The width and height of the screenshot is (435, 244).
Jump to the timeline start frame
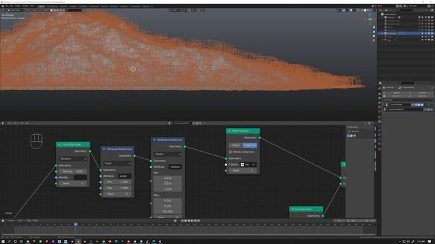[x=182, y=221]
